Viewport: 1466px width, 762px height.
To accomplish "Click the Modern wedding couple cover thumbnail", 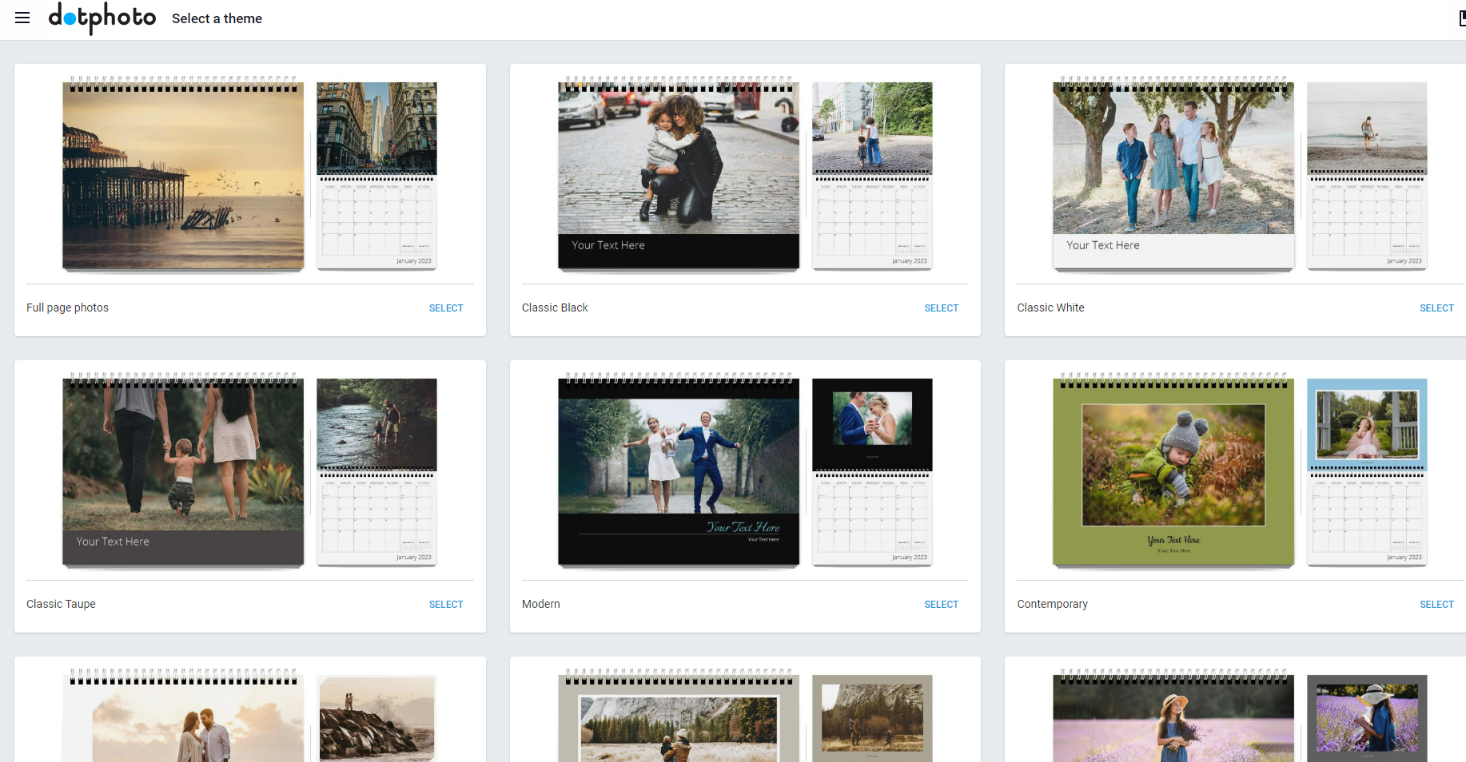I will 679,471.
